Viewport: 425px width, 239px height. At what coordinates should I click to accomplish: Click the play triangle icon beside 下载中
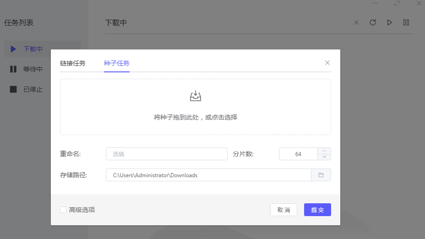(13, 49)
